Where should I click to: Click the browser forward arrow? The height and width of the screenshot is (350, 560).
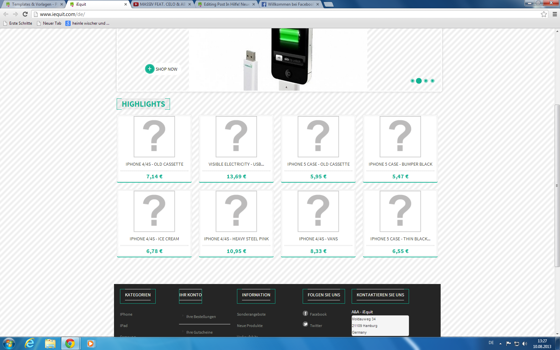coord(15,14)
